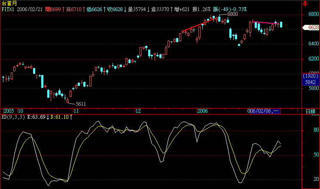320x189 pixels.
Task: Click the blue (1920) 5842 value box
Action: click(311, 78)
